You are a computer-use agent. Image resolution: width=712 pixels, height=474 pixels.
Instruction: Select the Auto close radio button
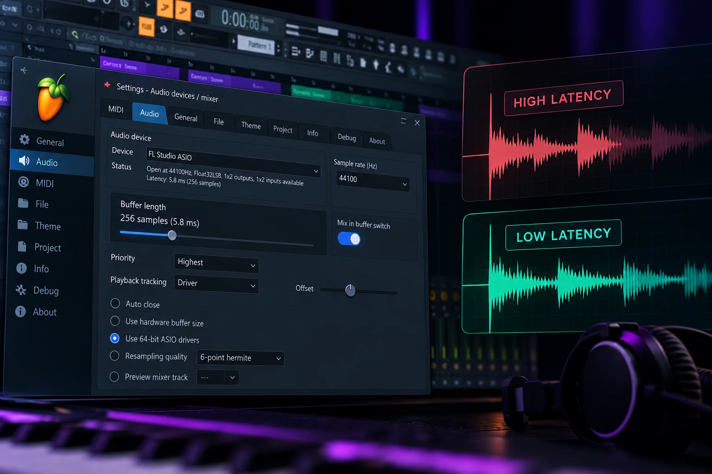coord(115,303)
